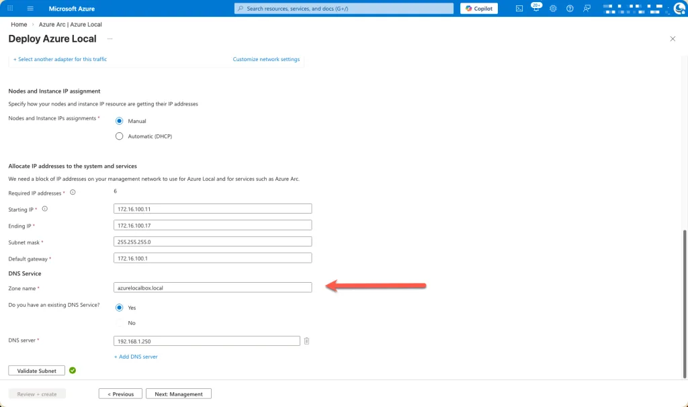Select Automatic (DHCP) radio button
688x407 pixels.
point(120,136)
